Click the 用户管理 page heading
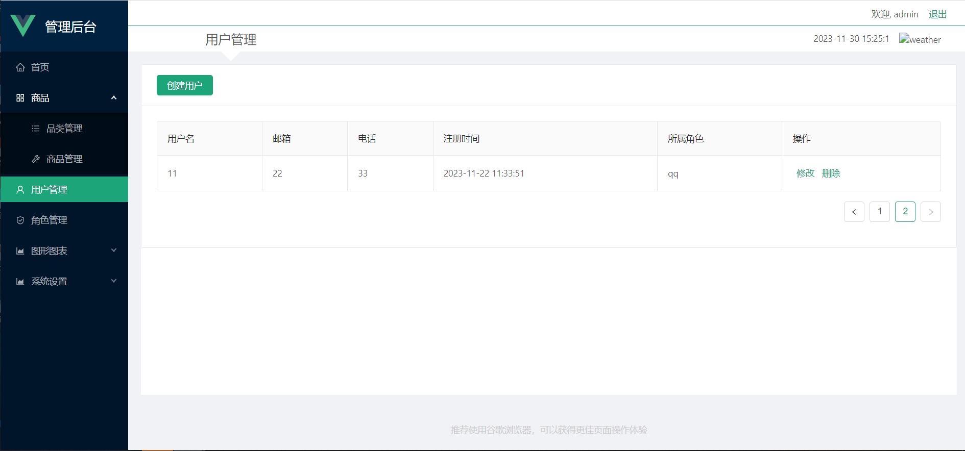965x451 pixels. (x=231, y=39)
